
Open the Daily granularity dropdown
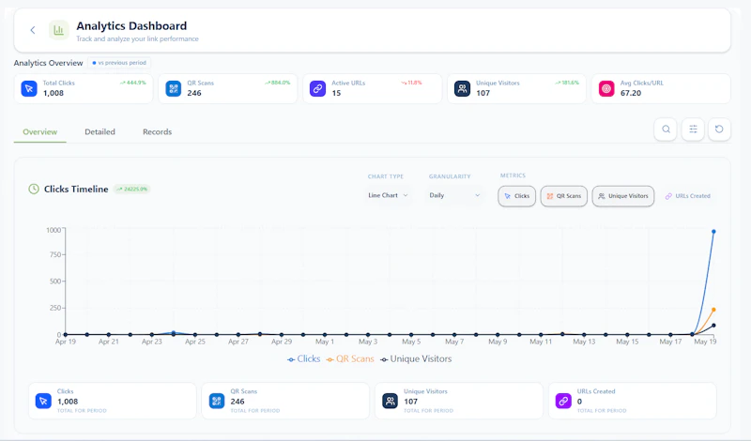pos(454,195)
